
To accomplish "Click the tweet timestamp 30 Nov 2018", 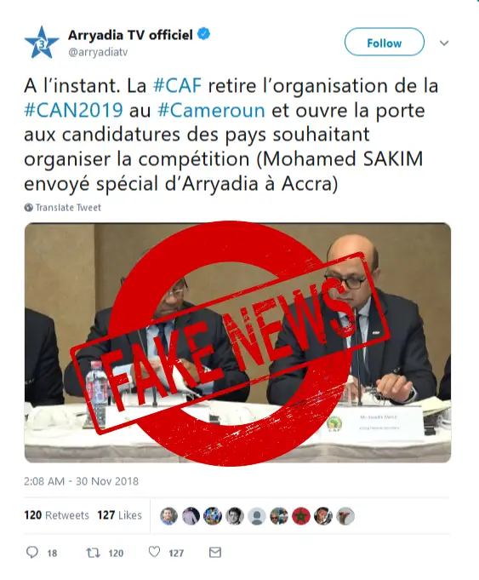I will (x=82, y=481).
